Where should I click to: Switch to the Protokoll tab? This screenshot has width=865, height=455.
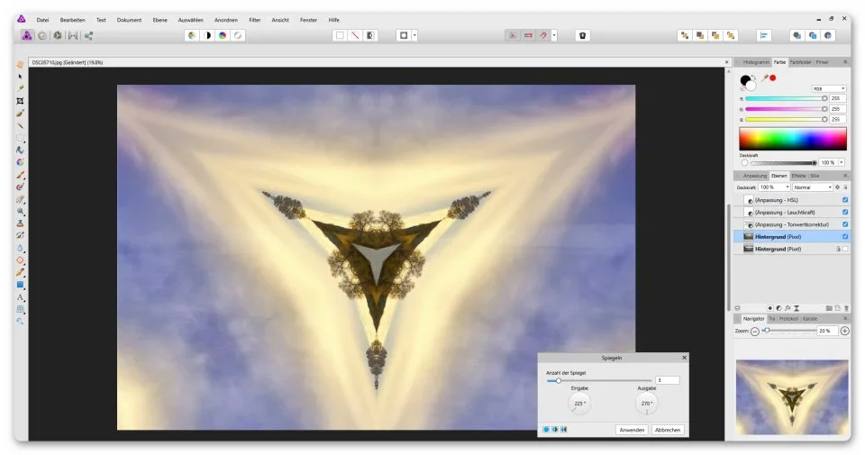788,319
